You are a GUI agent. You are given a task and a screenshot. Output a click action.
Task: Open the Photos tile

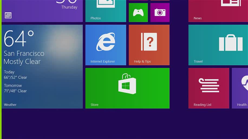(x=106, y=11)
